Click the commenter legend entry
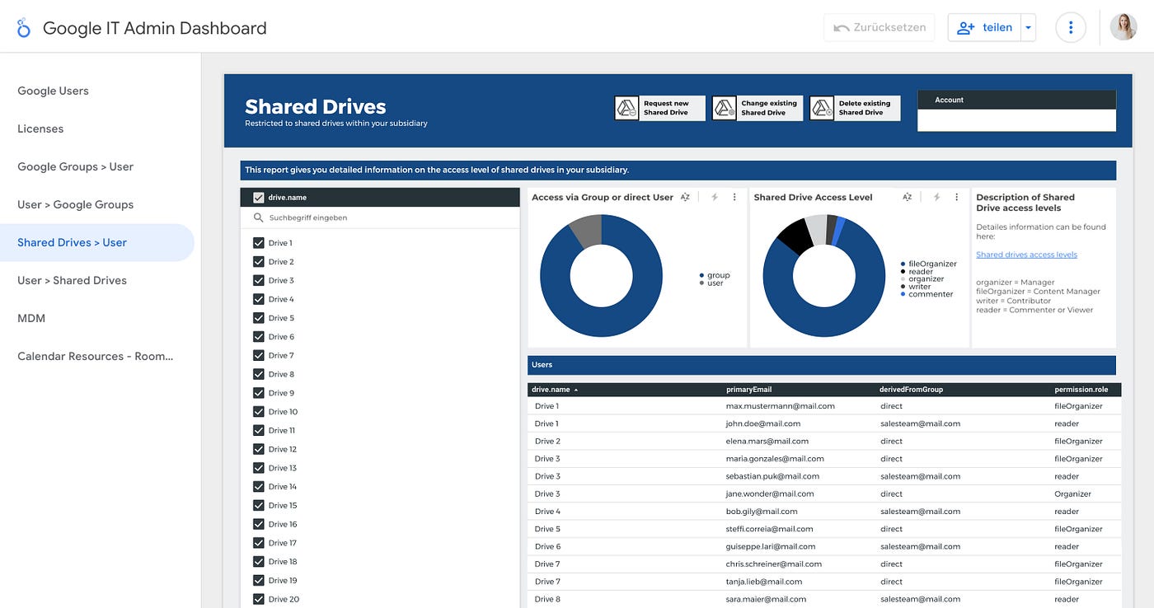 coord(926,294)
